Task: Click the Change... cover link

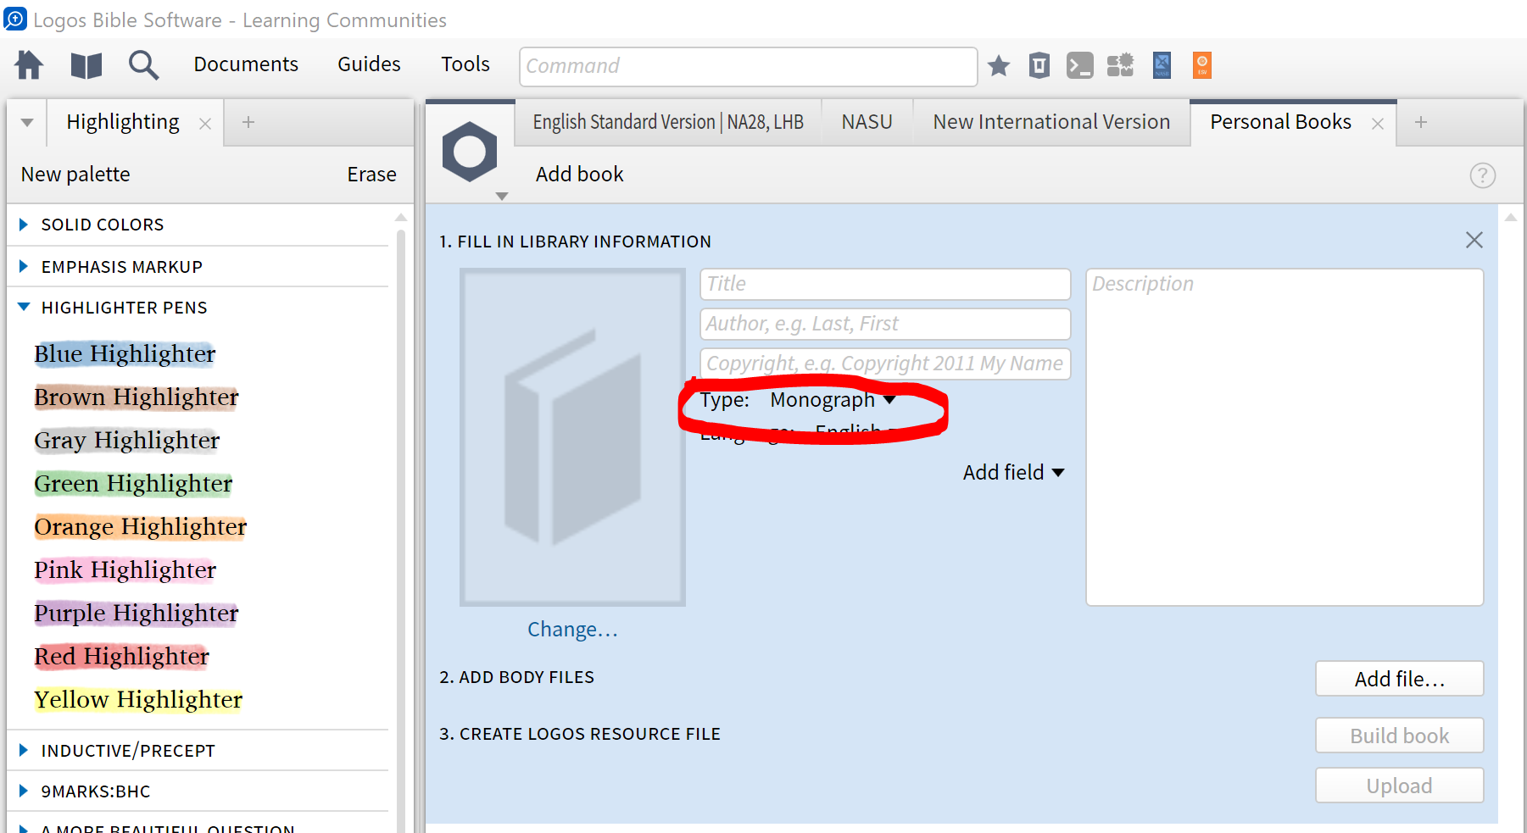Action: pyautogui.click(x=572, y=630)
